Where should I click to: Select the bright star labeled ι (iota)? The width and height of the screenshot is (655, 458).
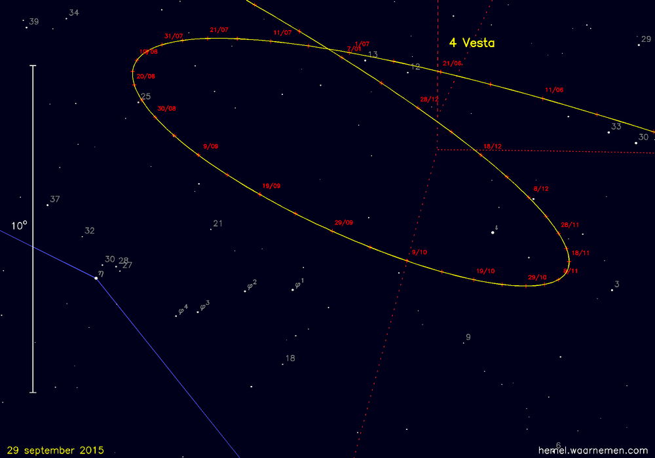click(493, 232)
